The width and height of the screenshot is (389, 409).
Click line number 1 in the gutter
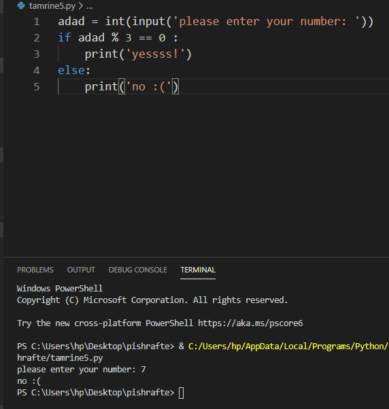pyautogui.click(x=37, y=22)
